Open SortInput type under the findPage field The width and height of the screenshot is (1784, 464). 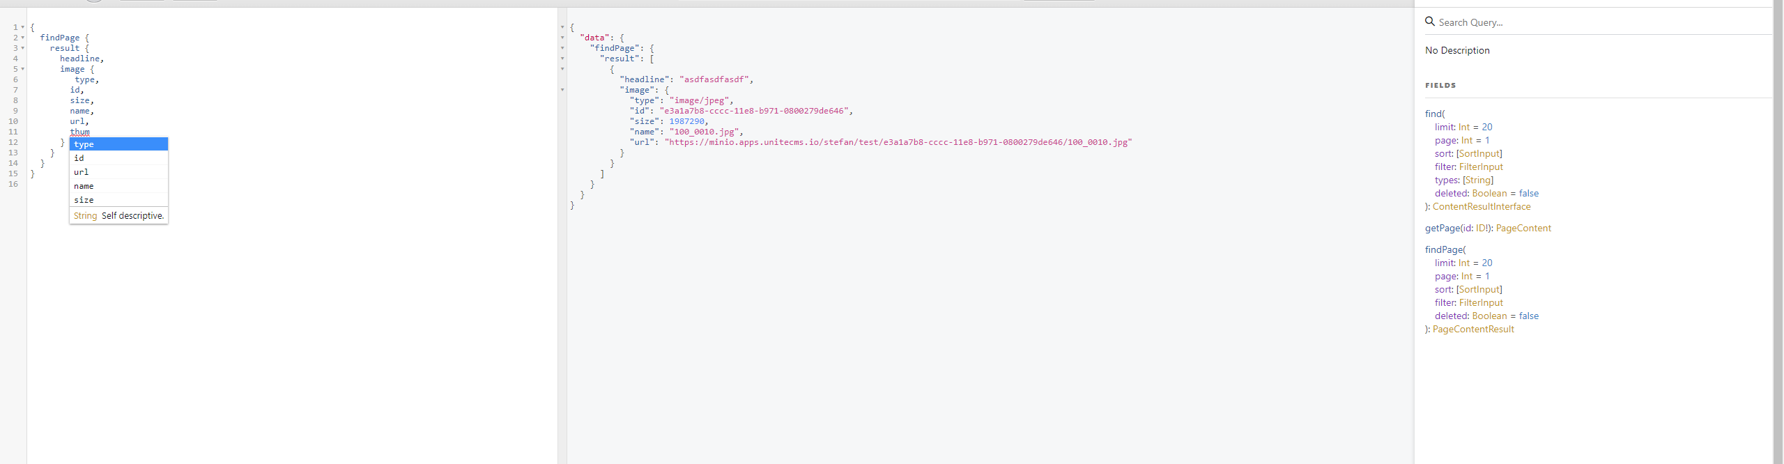tap(1479, 289)
